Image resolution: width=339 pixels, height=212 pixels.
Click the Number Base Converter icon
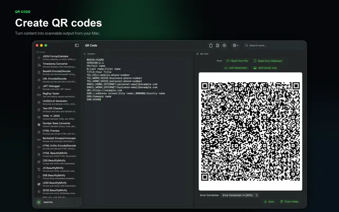(39, 125)
